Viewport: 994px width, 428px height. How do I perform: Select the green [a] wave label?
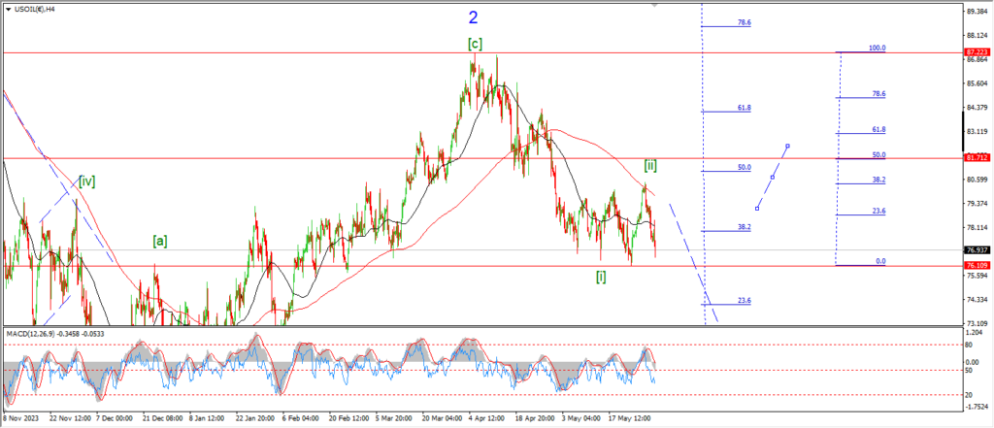pos(160,241)
